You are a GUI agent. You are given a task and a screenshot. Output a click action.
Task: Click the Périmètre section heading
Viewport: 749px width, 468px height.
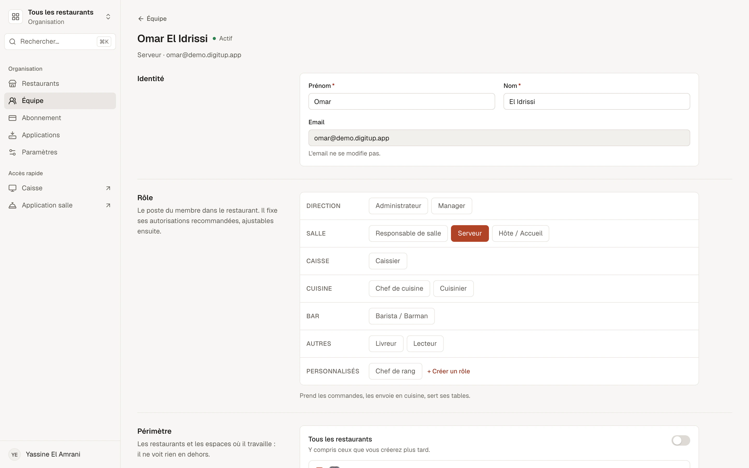click(154, 431)
